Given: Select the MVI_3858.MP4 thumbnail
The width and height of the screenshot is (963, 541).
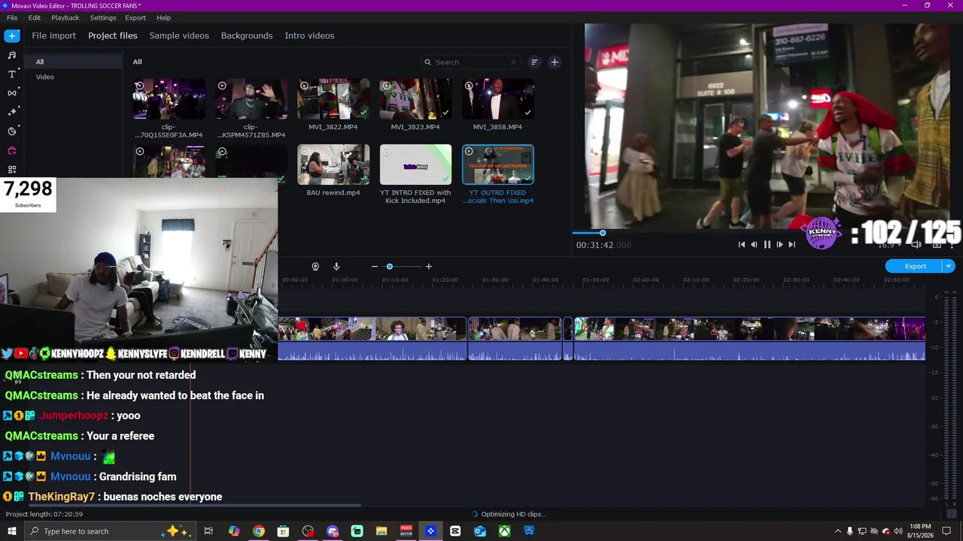Looking at the screenshot, I should pyautogui.click(x=498, y=99).
